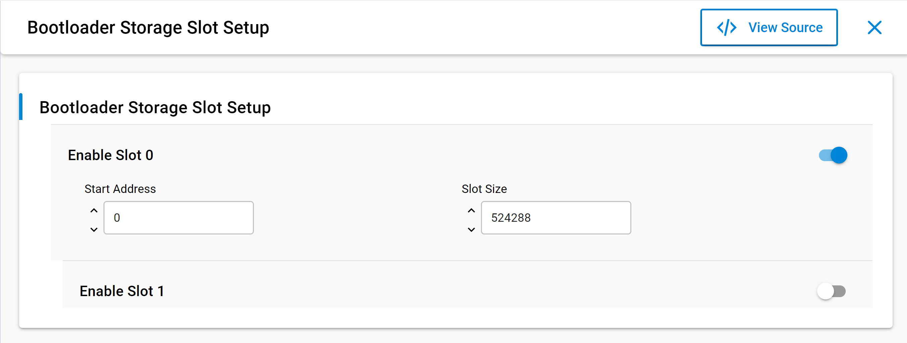Click the code brackets icon
The width and height of the screenshot is (907, 343).
[726, 27]
